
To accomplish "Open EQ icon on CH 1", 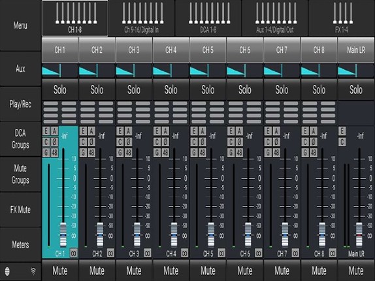I will [46, 131].
